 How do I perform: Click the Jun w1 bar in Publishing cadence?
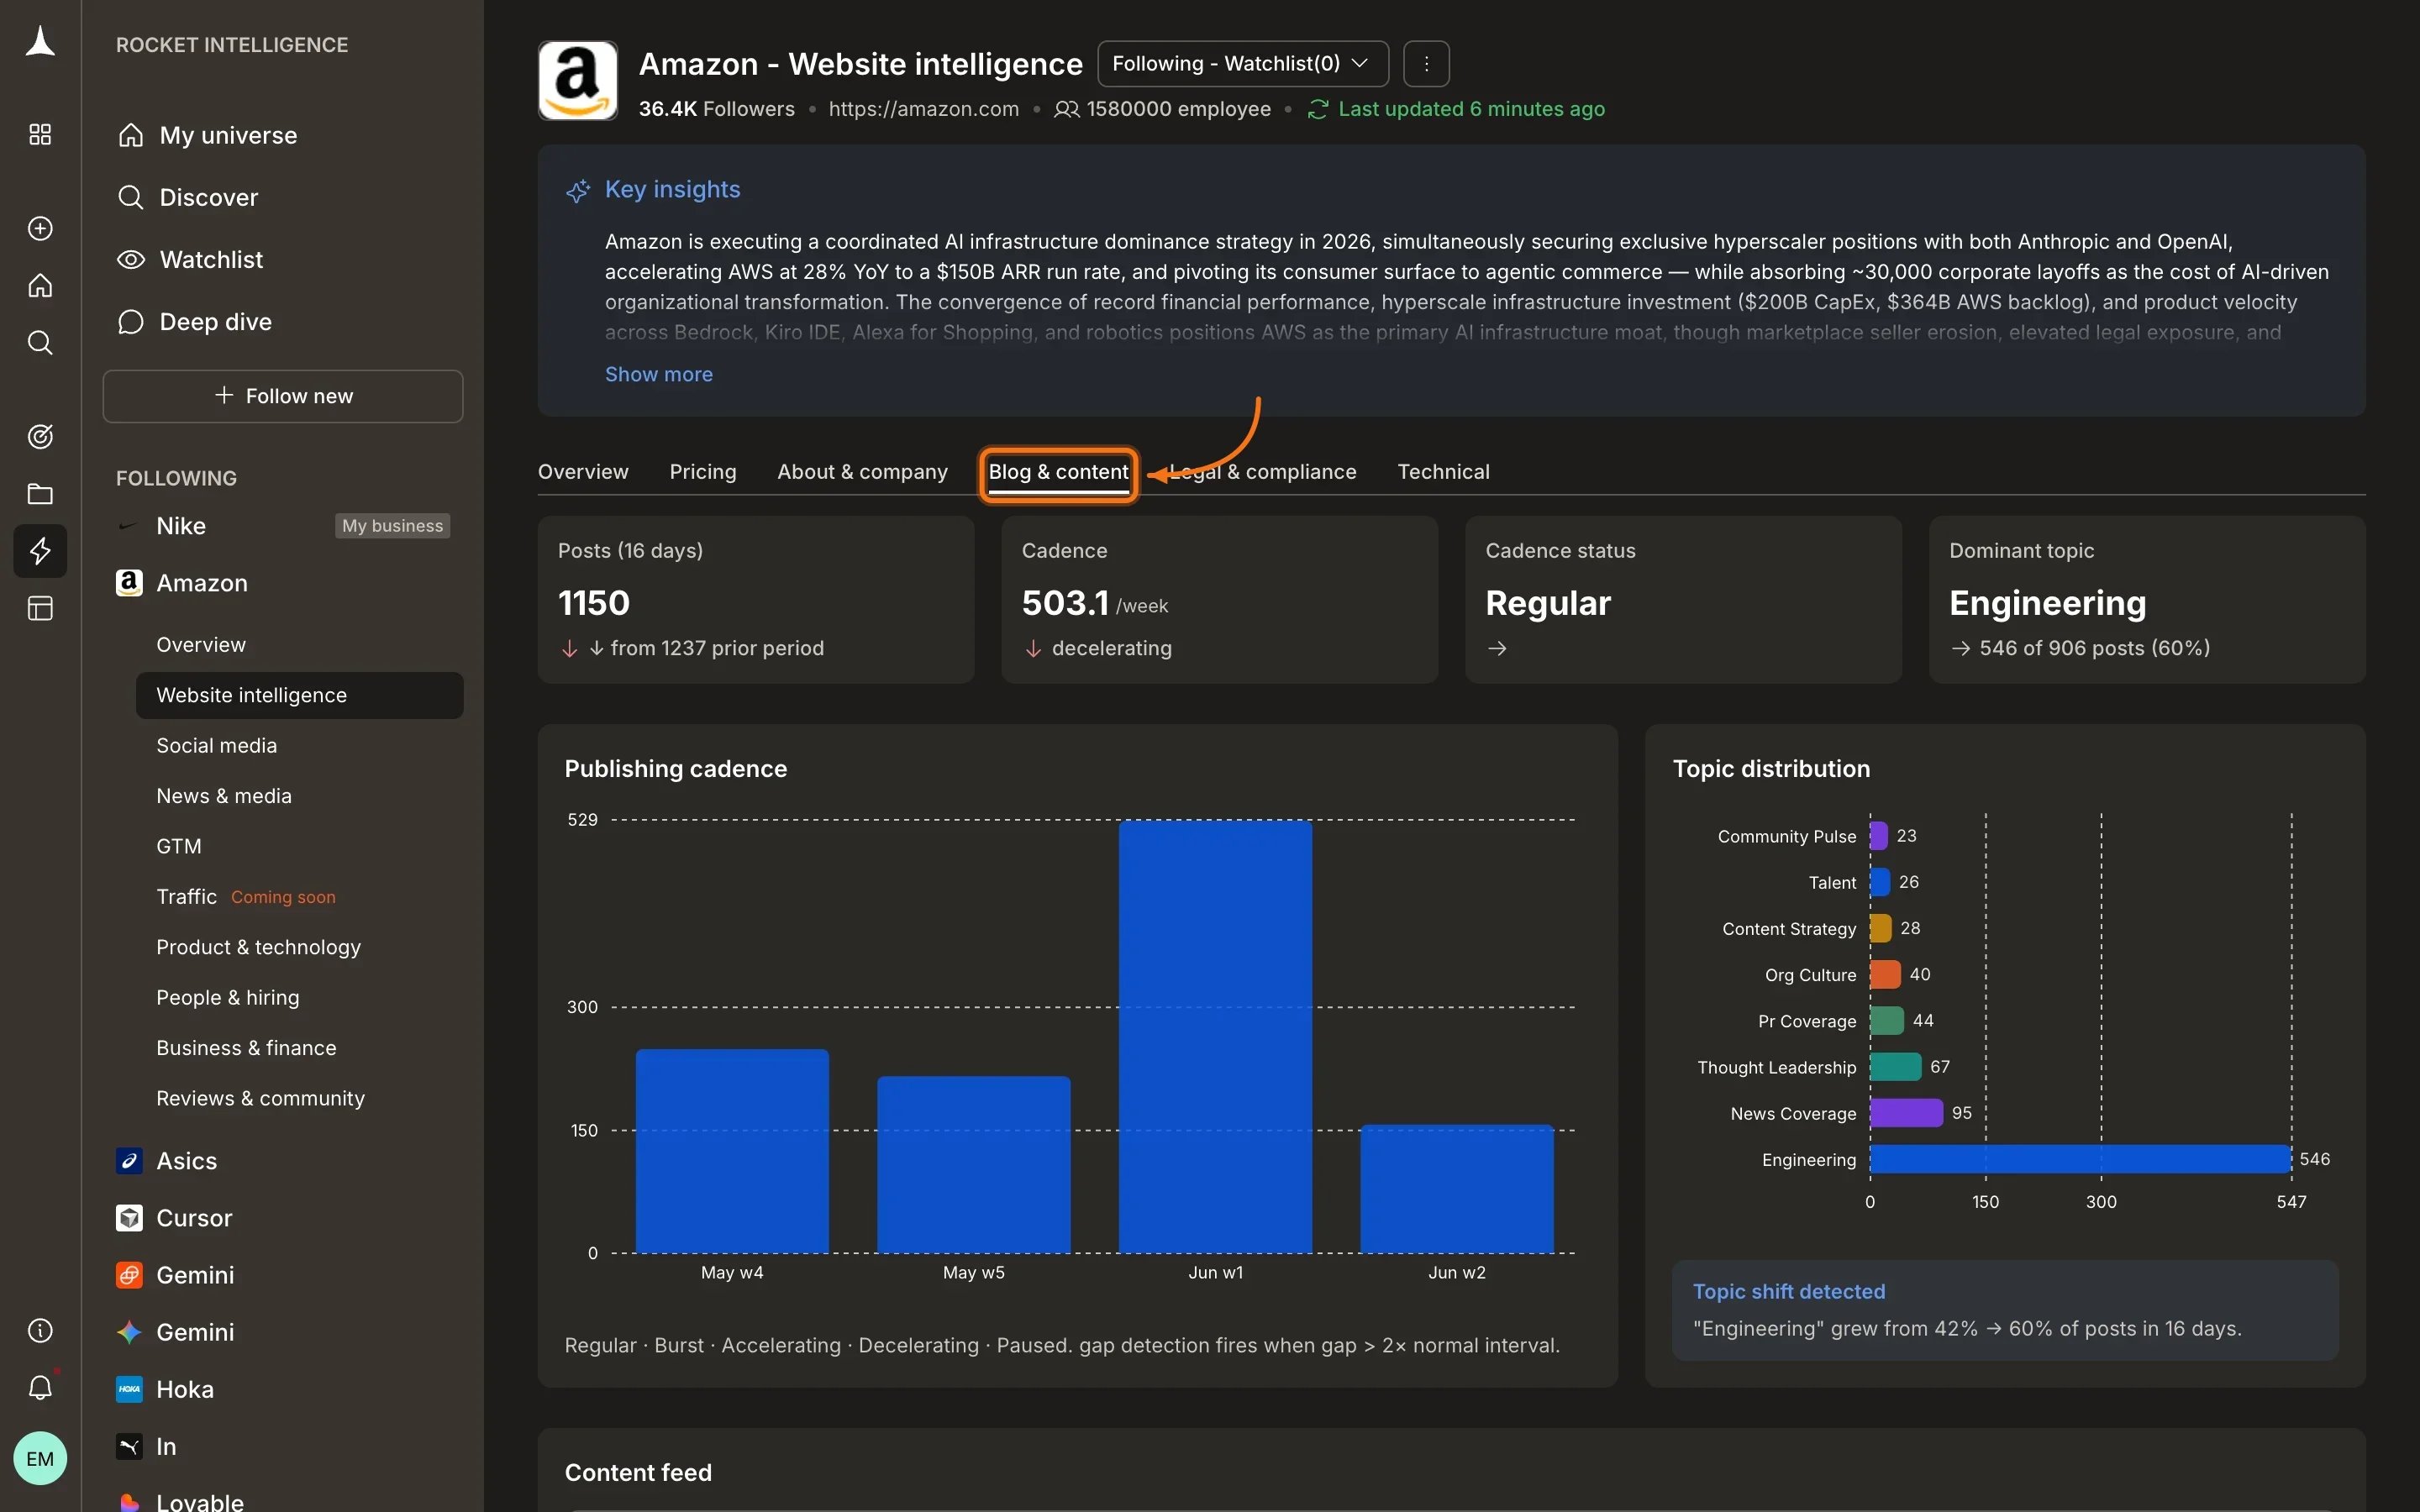[x=1215, y=1036]
